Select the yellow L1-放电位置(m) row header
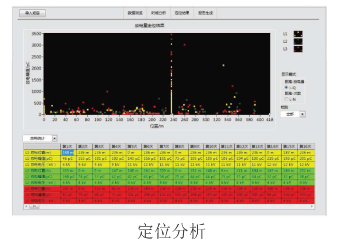 tap(42, 152)
